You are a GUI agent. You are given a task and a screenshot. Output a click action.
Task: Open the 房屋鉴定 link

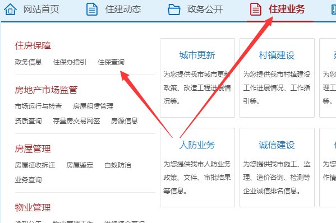point(80,165)
